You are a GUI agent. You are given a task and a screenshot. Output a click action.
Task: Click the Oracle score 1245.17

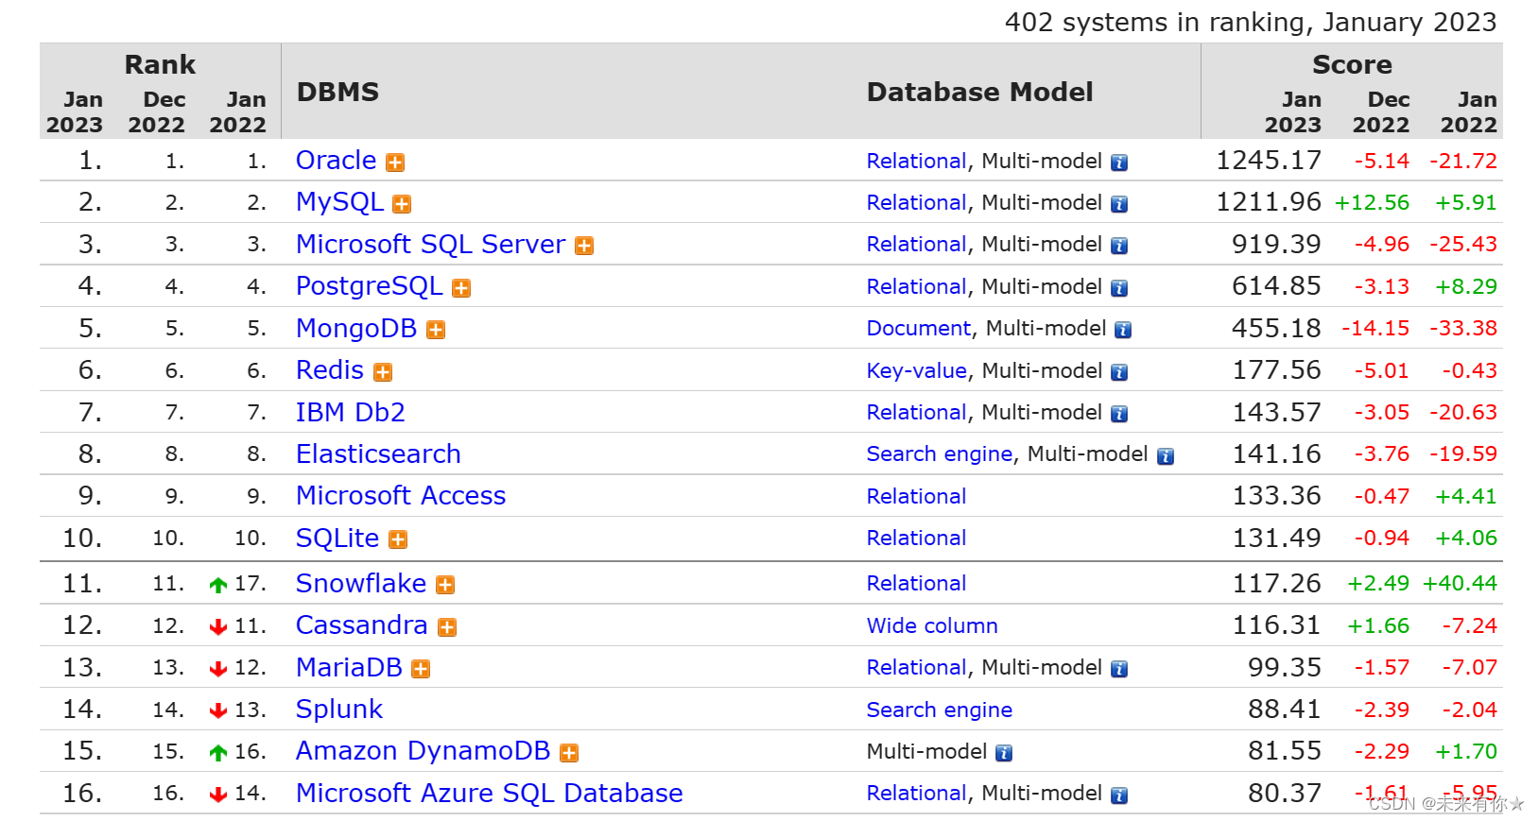coord(1269,161)
